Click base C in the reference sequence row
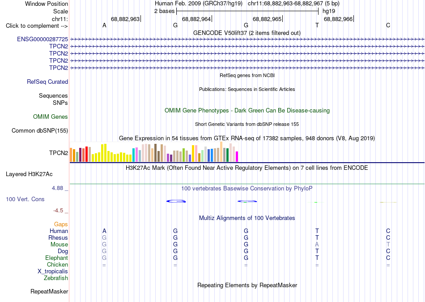Viewport: 425px width, 302px height. pos(388,25)
